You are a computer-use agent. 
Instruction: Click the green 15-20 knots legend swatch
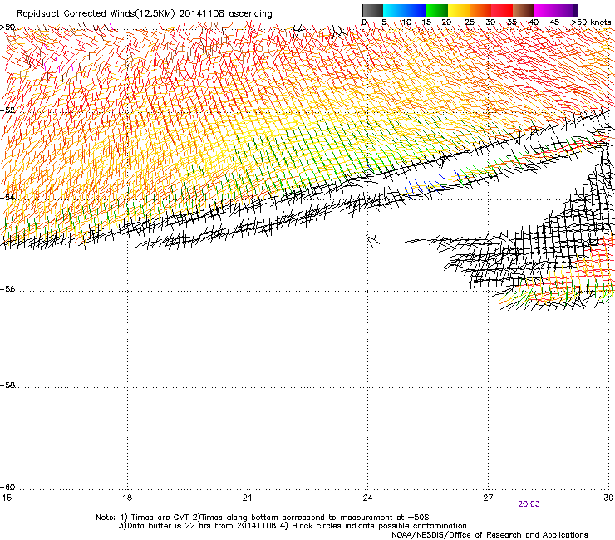(x=437, y=10)
